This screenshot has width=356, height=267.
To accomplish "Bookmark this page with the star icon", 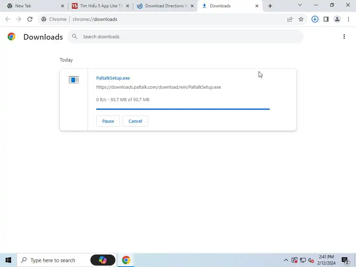I will point(301,19).
